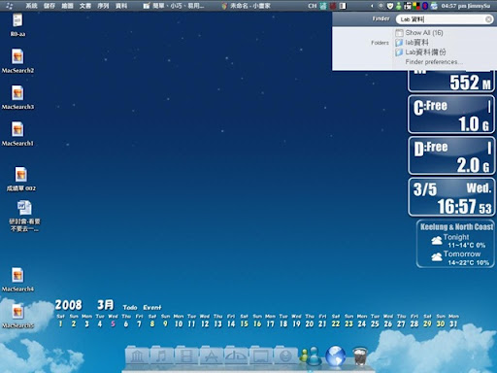497x373 pixels.
Task: Click the Todo label in the calendar
Action: [x=130, y=307]
